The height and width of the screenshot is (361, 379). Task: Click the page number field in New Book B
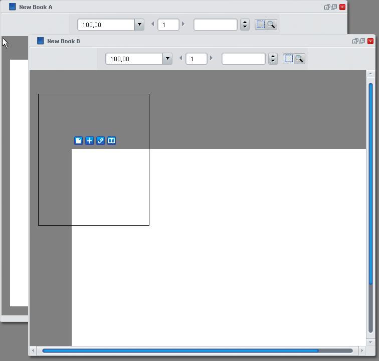pyautogui.click(x=197, y=59)
